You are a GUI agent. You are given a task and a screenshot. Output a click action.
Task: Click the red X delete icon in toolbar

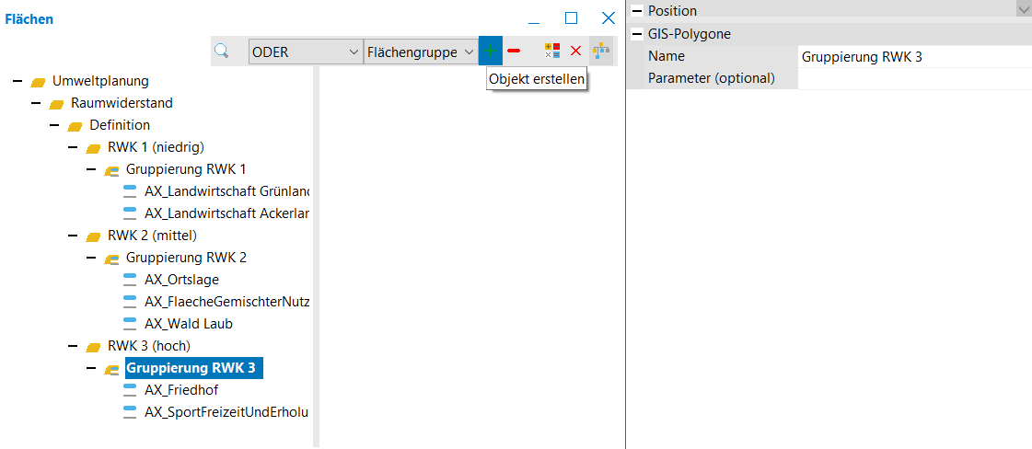pos(576,52)
